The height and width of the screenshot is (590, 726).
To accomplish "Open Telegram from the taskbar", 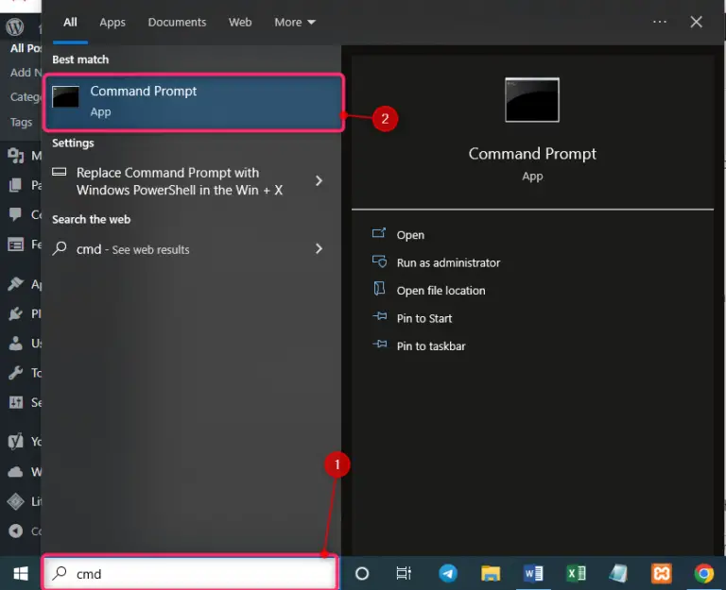I will click(x=447, y=573).
